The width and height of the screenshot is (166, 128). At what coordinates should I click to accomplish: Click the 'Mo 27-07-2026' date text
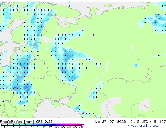(x=110, y=122)
